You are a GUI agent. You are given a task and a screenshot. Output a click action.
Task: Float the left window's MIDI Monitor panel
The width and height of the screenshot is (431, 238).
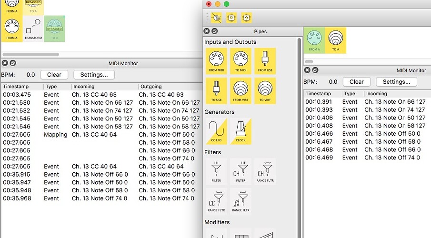point(13,63)
